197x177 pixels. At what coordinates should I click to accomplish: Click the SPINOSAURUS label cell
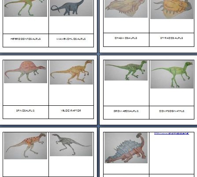[26, 112]
